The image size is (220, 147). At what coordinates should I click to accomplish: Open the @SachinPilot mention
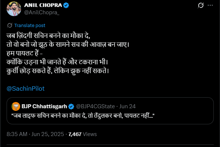point(25,88)
